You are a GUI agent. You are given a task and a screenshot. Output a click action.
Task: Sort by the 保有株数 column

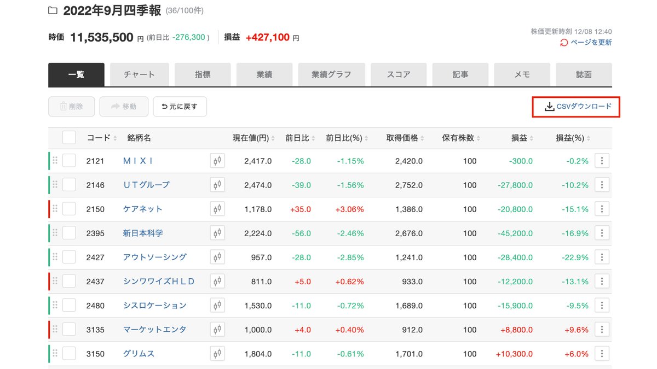(462, 138)
